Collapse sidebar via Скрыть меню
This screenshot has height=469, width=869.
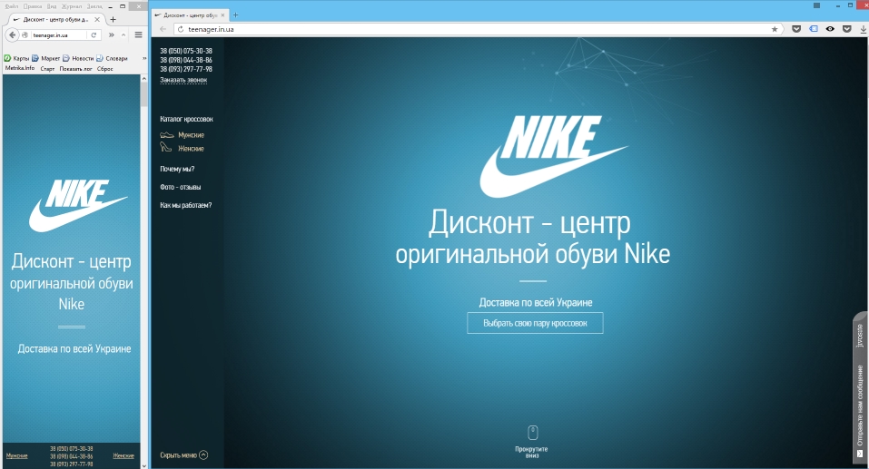point(183,455)
